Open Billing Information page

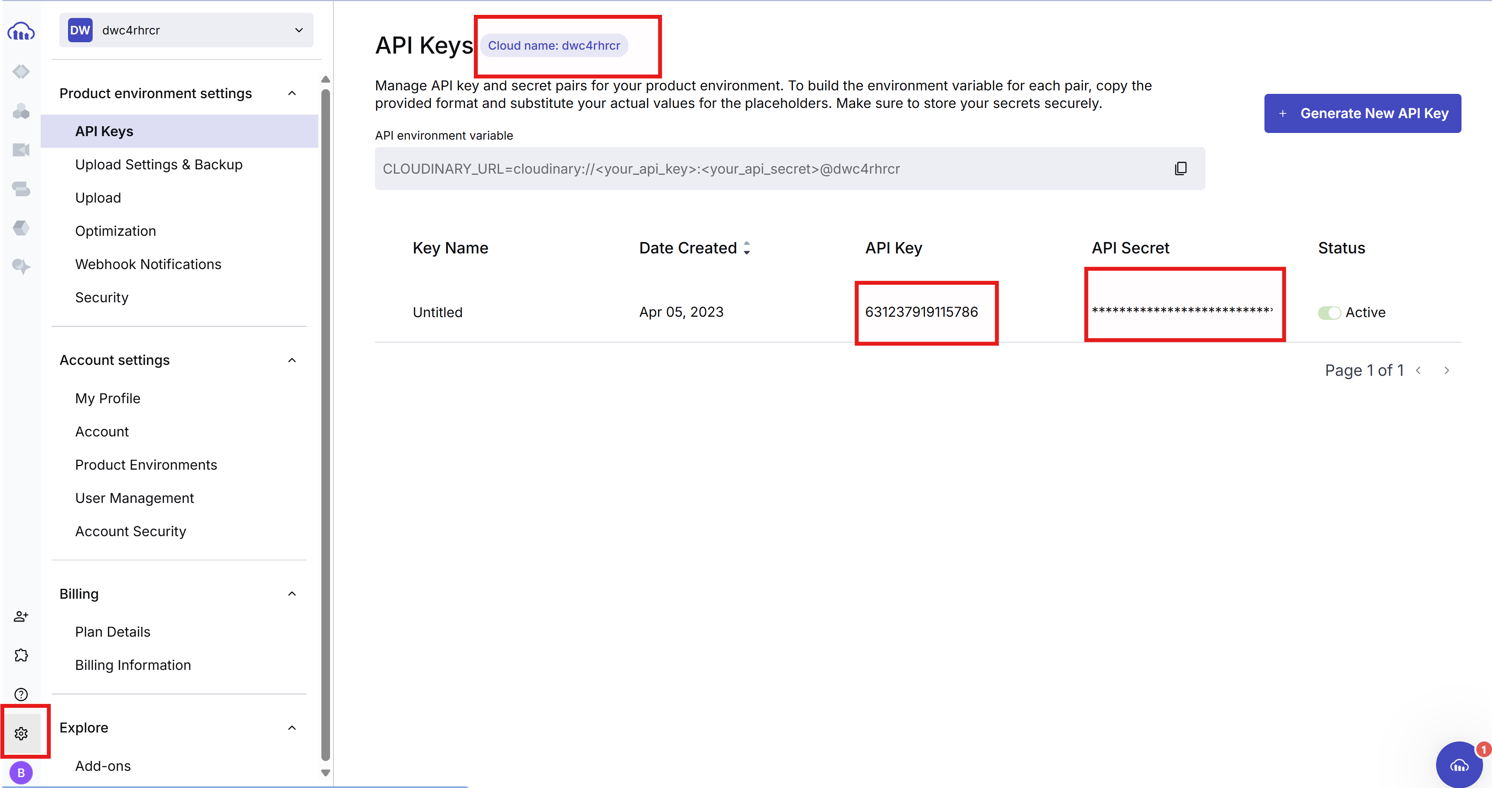point(133,665)
